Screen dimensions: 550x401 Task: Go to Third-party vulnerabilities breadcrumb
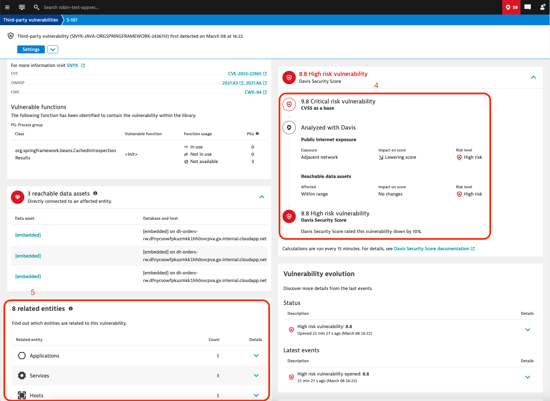(31, 20)
